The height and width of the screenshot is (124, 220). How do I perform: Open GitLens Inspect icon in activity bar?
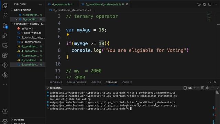5,75
